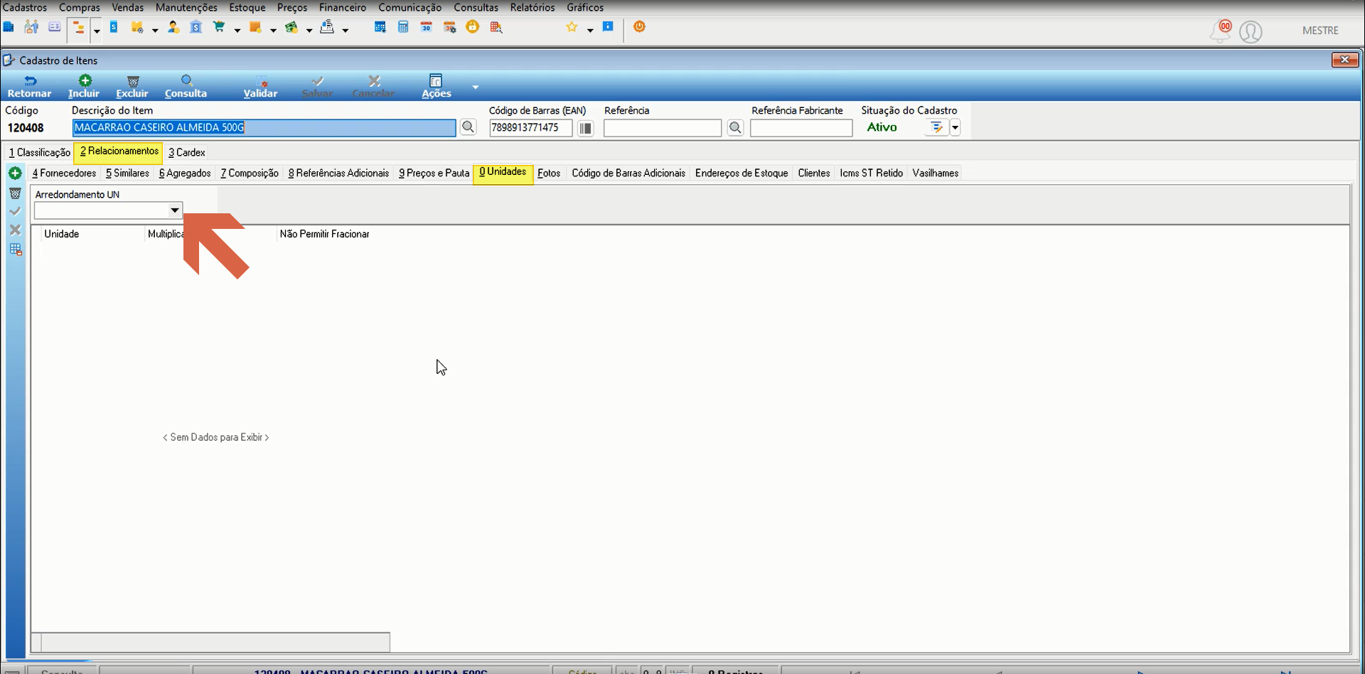Open the Financeiro menu
Screen dimensions: 1365x674
[x=343, y=7]
